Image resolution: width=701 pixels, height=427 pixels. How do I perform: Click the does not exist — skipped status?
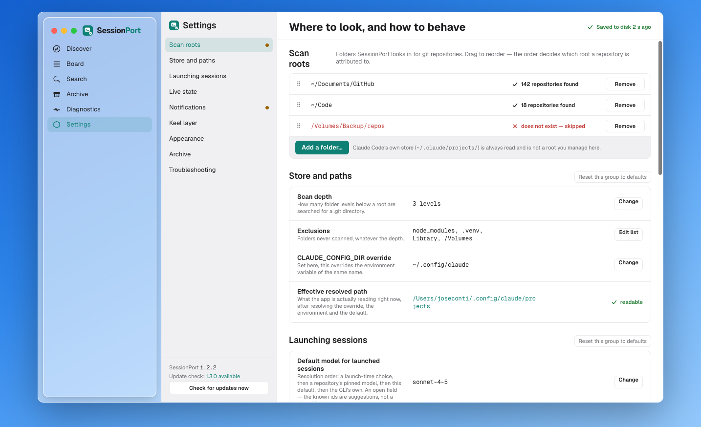pyautogui.click(x=553, y=127)
